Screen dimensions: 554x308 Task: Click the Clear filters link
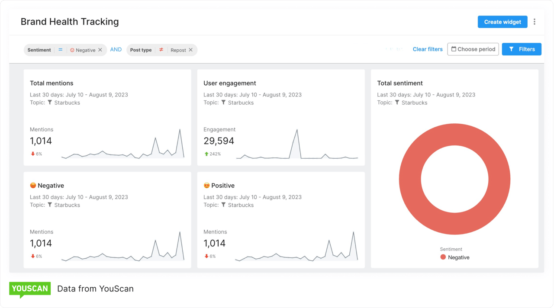(428, 49)
